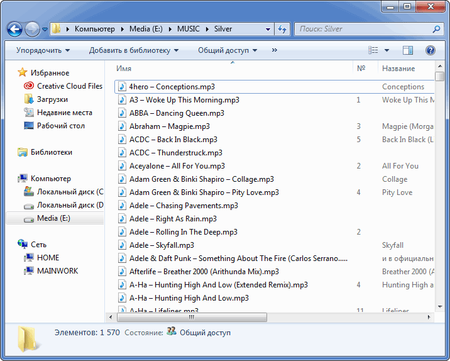Viewport: 450px width, 361px height.
Task: Open the Общий доступ toolbar menu
Action: [x=228, y=50]
